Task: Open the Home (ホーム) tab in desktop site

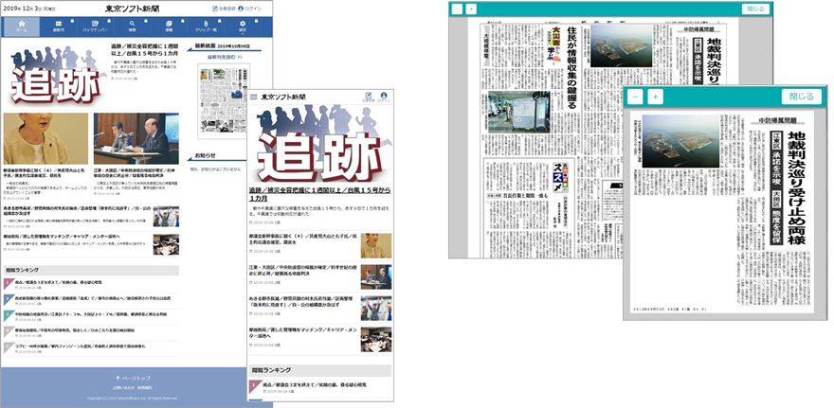Action: (21, 27)
